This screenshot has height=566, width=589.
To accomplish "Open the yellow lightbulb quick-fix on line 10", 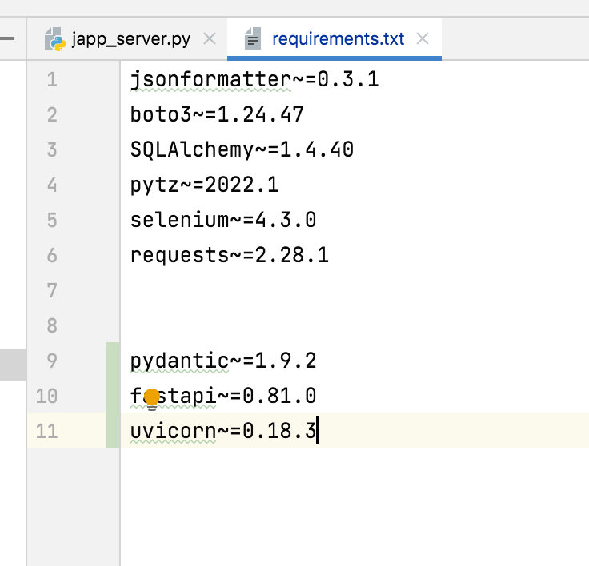I will click(152, 399).
